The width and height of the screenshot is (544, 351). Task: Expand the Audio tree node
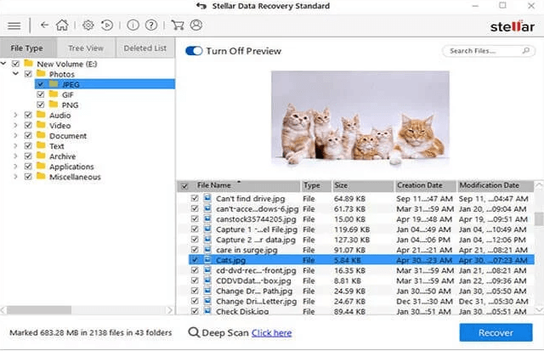pos(15,115)
